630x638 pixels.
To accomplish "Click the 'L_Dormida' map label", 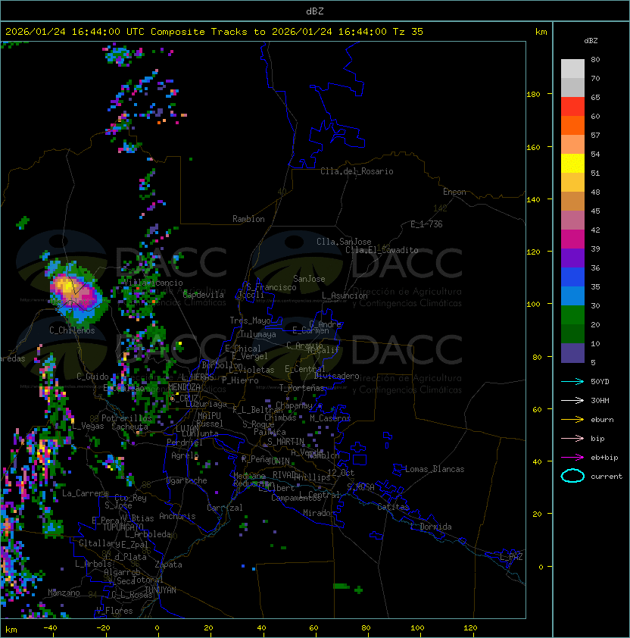I will pos(431,527).
